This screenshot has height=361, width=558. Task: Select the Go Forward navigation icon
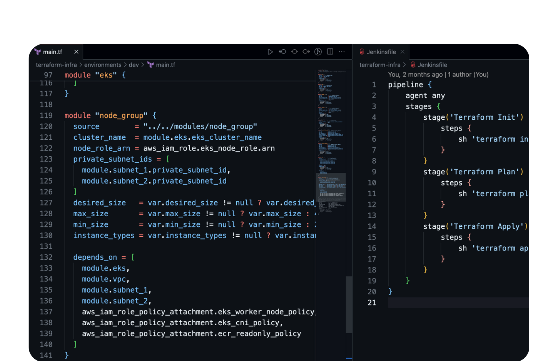click(x=306, y=52)
